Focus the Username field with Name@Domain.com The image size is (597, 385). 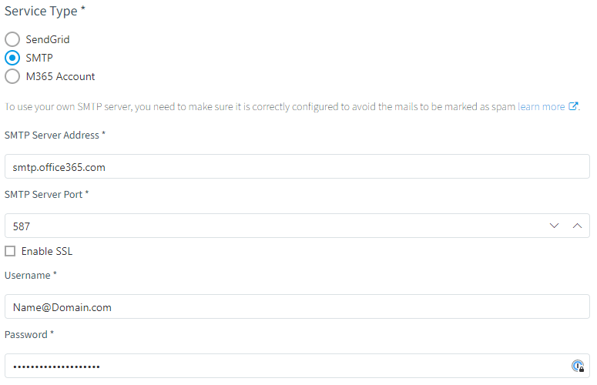pyautogui.click(x=297, y=306)
